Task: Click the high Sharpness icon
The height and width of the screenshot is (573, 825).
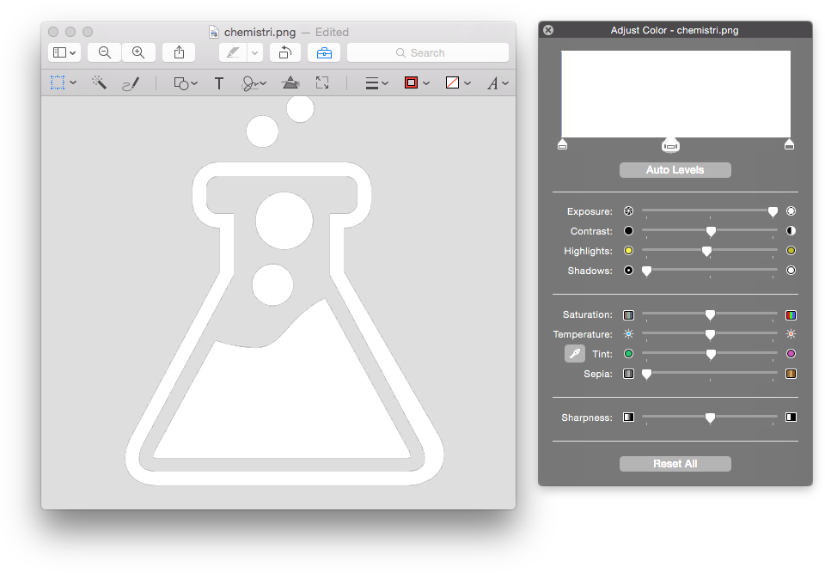Action: click(x=791, y=418)
